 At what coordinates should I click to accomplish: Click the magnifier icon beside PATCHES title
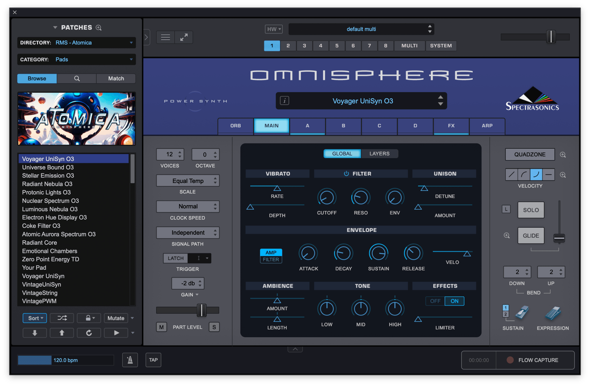point(99,28)
